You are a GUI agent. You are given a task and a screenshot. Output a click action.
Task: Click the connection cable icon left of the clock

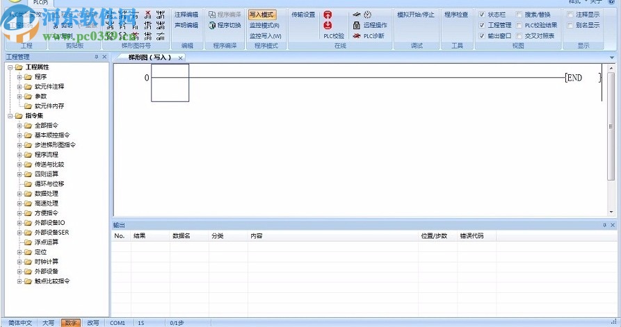(357, 15)
